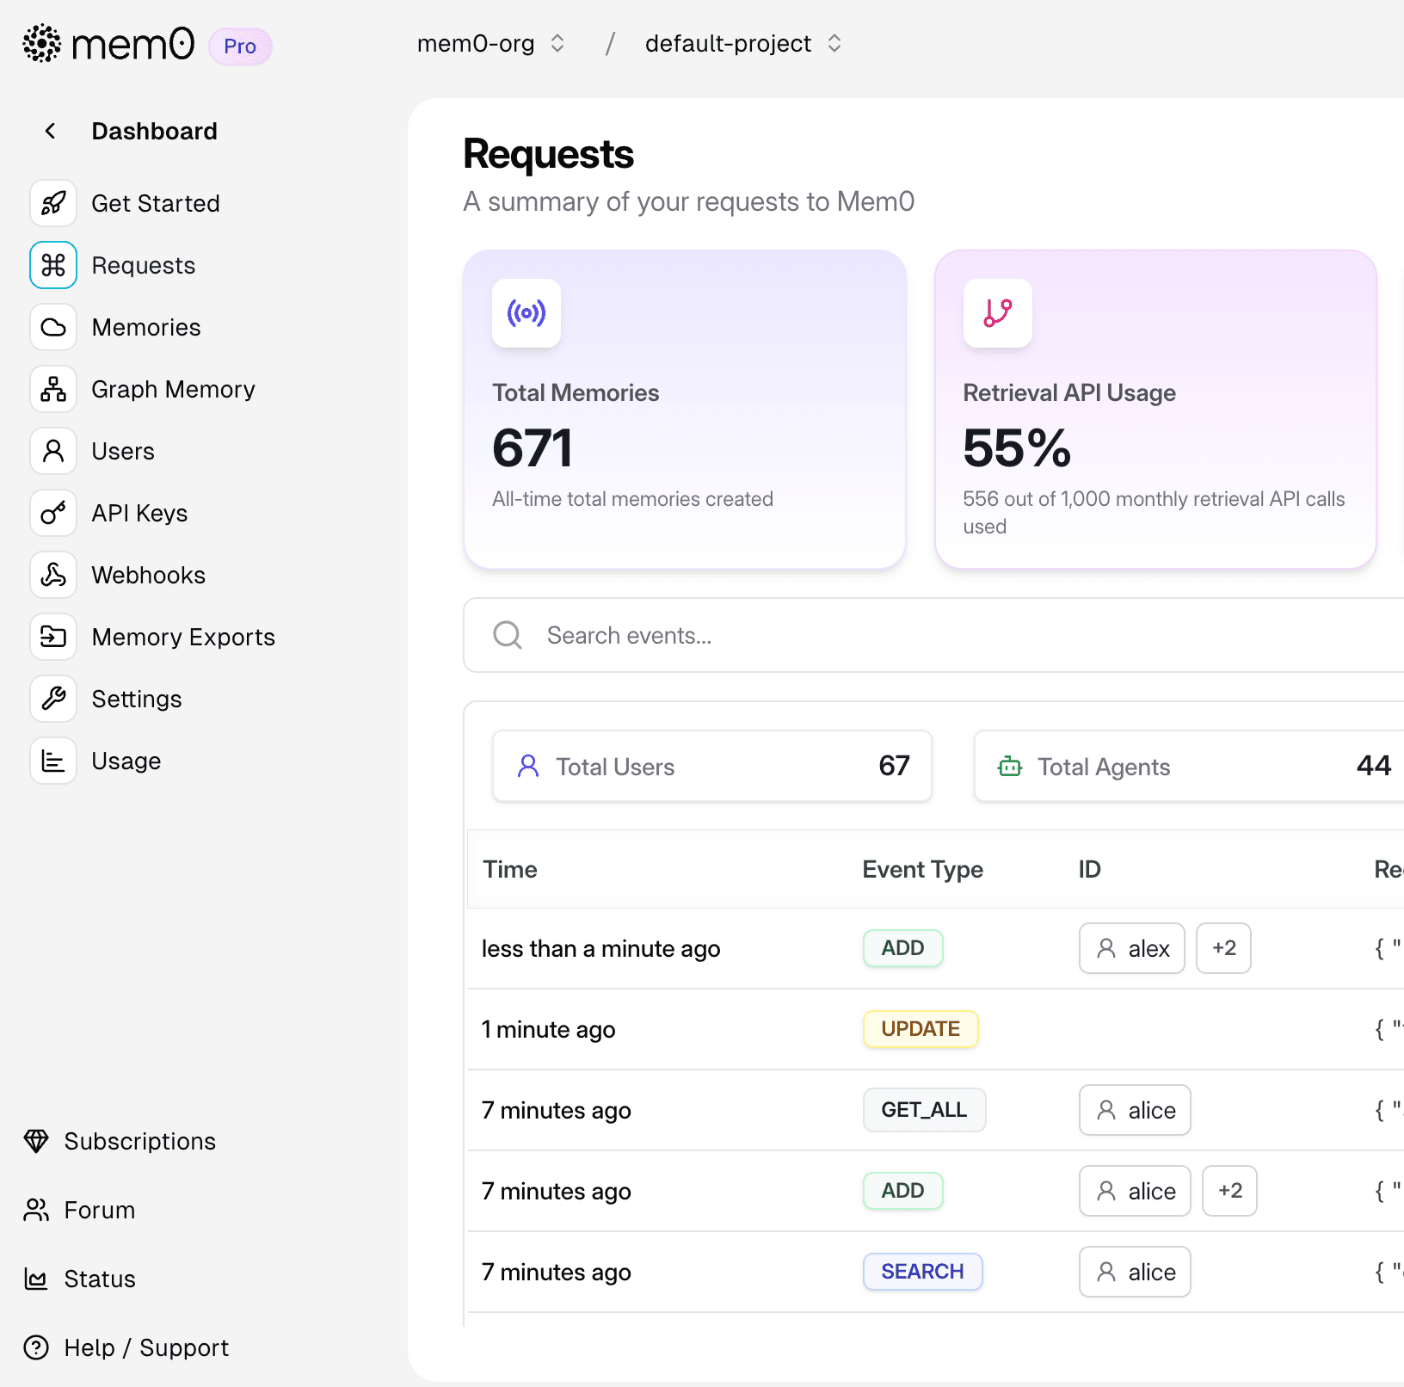The image size is (1404, 1387).
Task: Click the API Keys key icon
Action: pyautogui.click(x=53, y=513)
